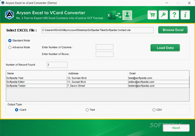Click the editor@softpedia.com email cell

click(x=159, y=82)
